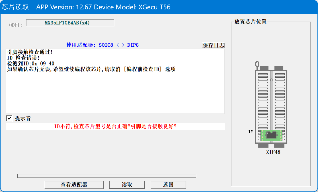Click the 提示音 label text
318x192 pixels.
[23, 119]
